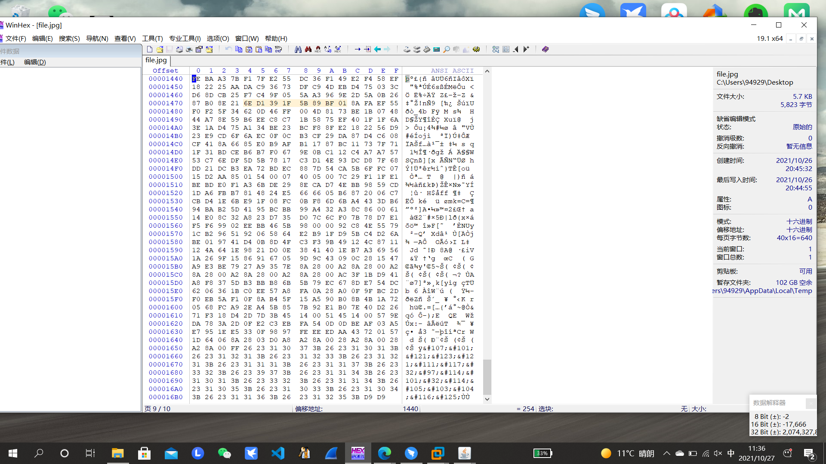Click the purple Help book icon
826x464 pixels.
coord(546,49)
